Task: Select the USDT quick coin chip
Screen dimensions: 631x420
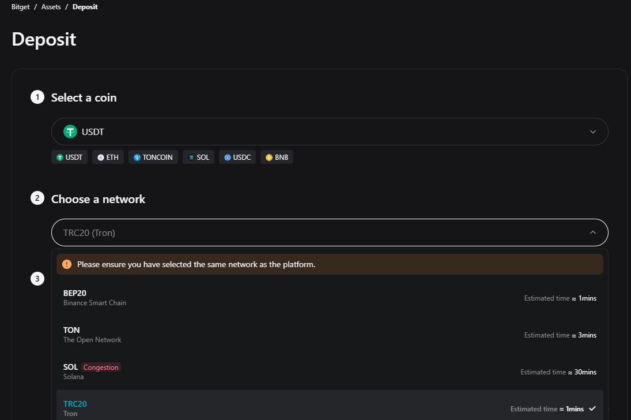Action: [x=69, y=157]
